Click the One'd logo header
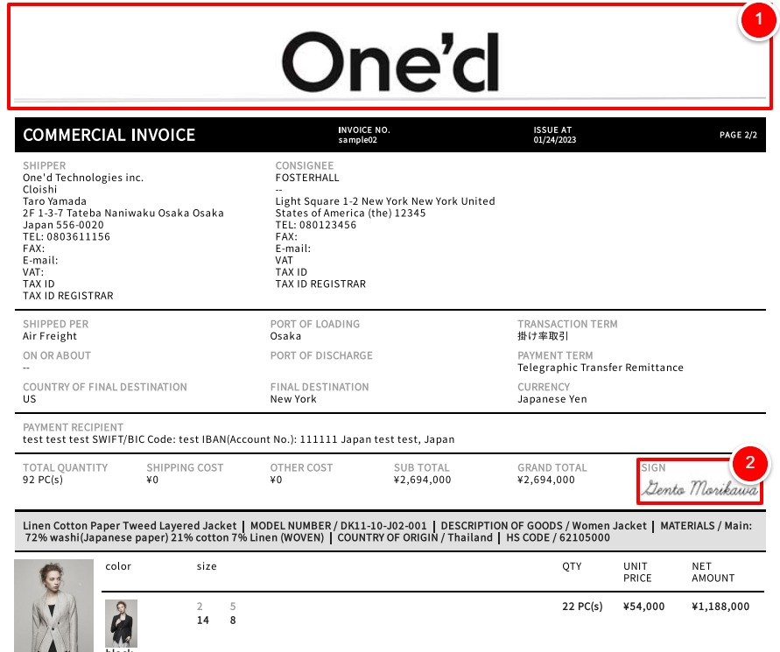 coord(390,63)
